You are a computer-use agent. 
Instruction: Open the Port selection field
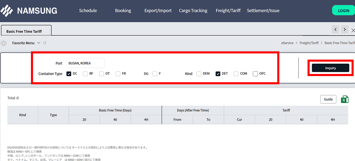tap(85, 63)
